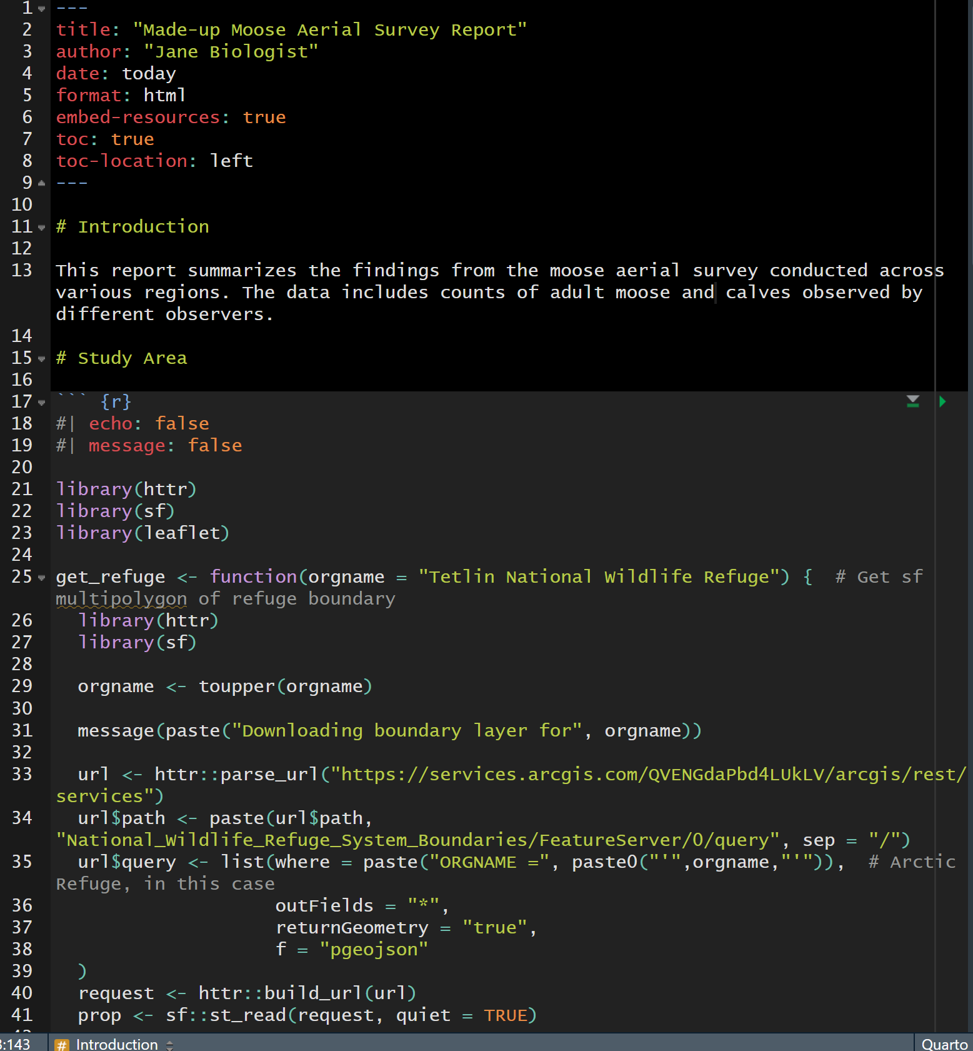Click the cursor position indicator in status bar
973x1051 pixels.
15,1044
